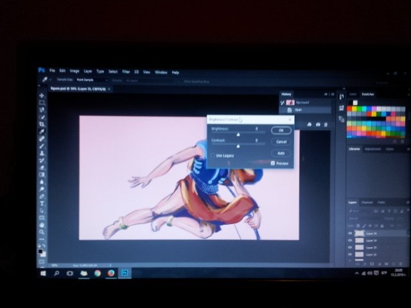The image size is (411, 308).
Task: Select the Gradient tool
Action: click(42, 175)
